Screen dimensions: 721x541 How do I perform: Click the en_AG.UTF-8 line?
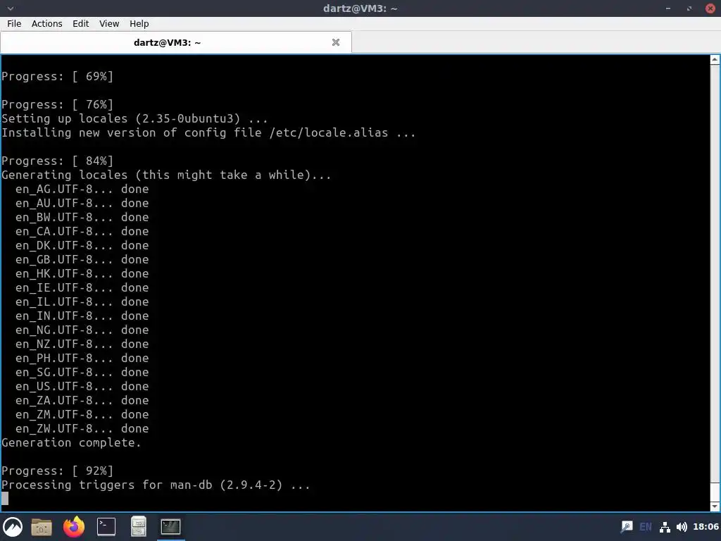(x=82, y=189)
